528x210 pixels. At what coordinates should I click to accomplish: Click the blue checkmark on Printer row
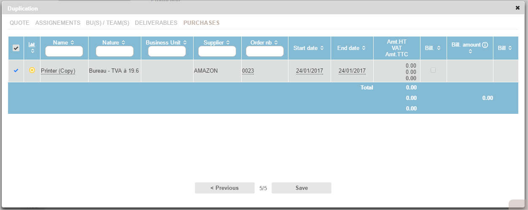point(16,71)
